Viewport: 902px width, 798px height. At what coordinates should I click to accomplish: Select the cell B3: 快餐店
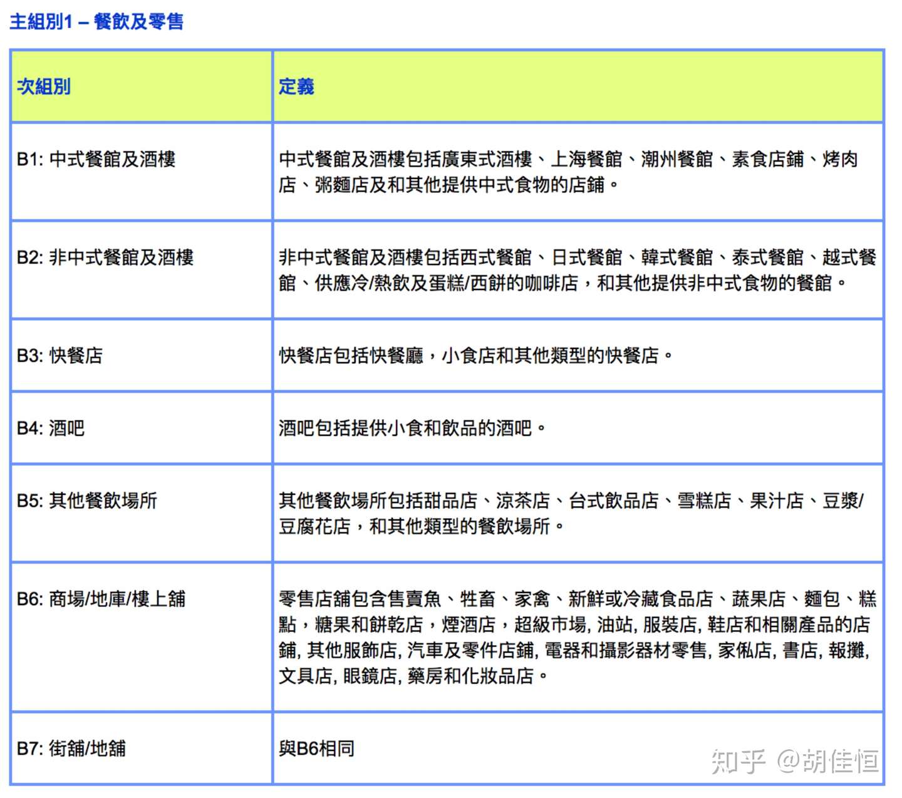[x=142, y=355]
